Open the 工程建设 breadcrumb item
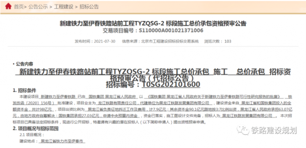 coord(63,7)
